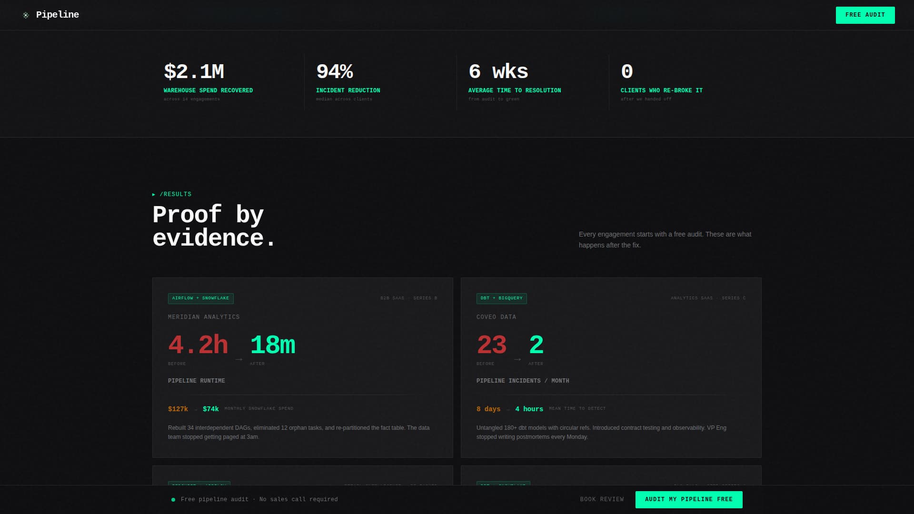Click the 18m after runtime value
Viewport: 914px width, 514px height.
(x=273, y=345)
